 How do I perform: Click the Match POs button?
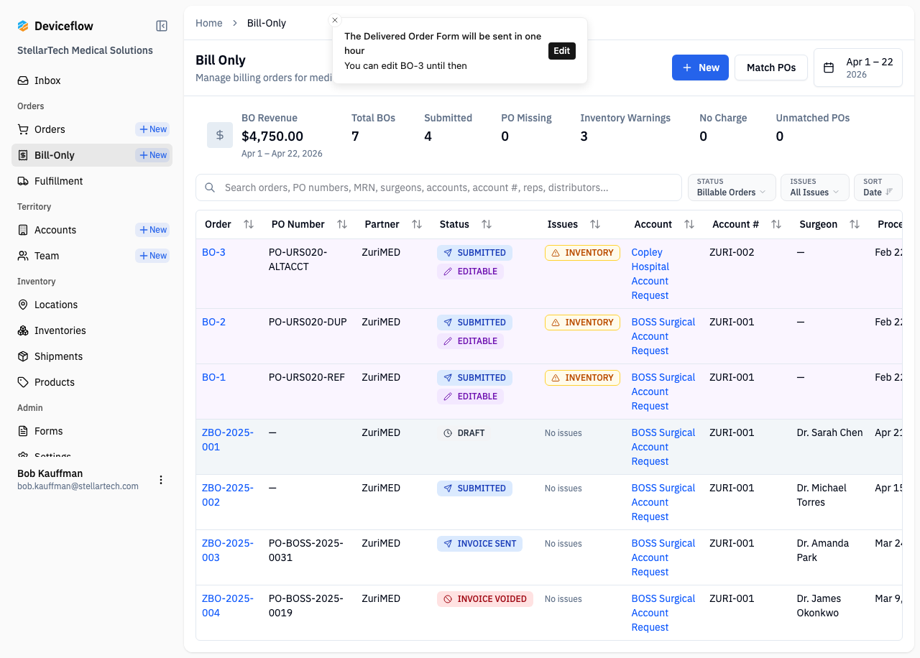771,68
